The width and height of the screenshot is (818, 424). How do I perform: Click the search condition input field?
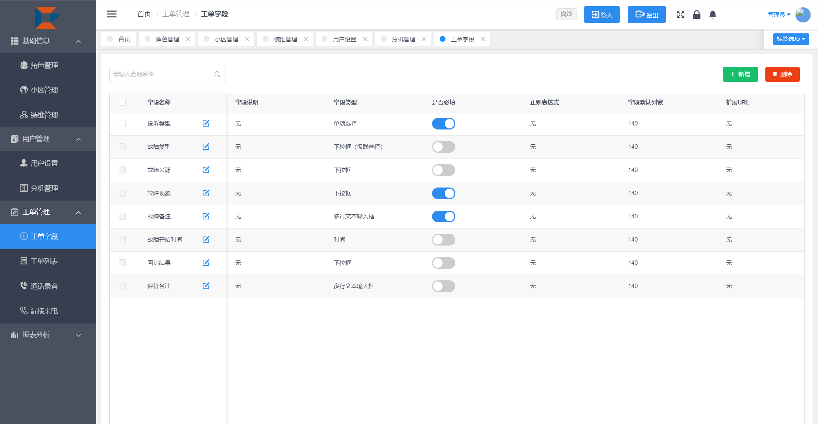coord(162,74)
